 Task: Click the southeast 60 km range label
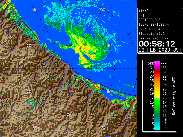(103, 128)
